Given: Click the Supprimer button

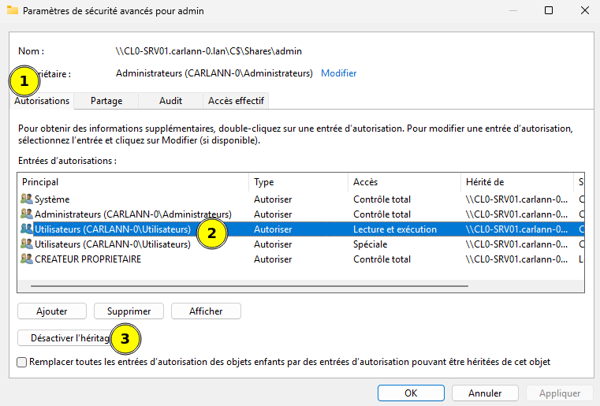Looking at the screenshot, I should (129, 311).
